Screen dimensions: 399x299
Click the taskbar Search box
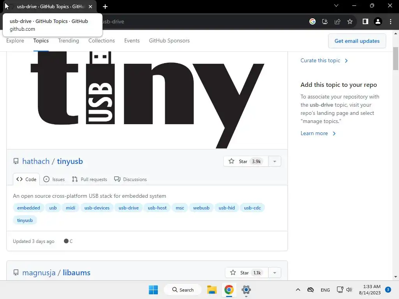point(183,290)
